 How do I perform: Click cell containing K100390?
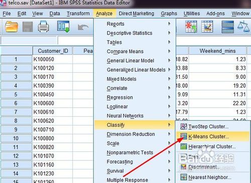pyautogui.click(x=53, y=86)
